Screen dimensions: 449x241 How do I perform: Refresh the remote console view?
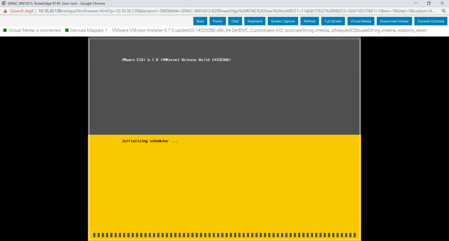(x=310, y=21)
